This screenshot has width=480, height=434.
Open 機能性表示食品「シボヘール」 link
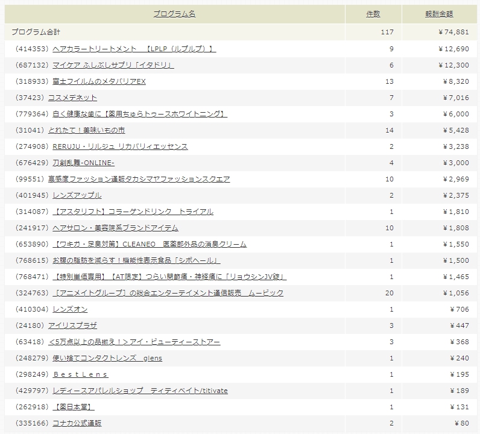point(136,260)
